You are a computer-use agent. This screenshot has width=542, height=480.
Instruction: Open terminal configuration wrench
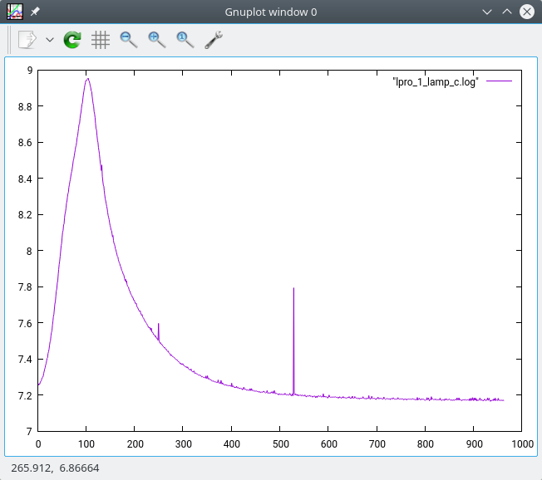[214, 40]
